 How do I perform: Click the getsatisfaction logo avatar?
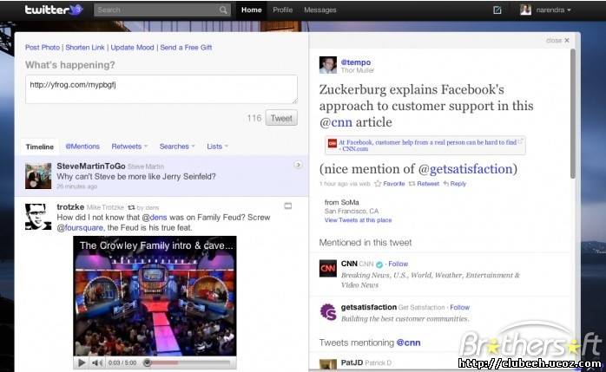(x=328, y=312)
